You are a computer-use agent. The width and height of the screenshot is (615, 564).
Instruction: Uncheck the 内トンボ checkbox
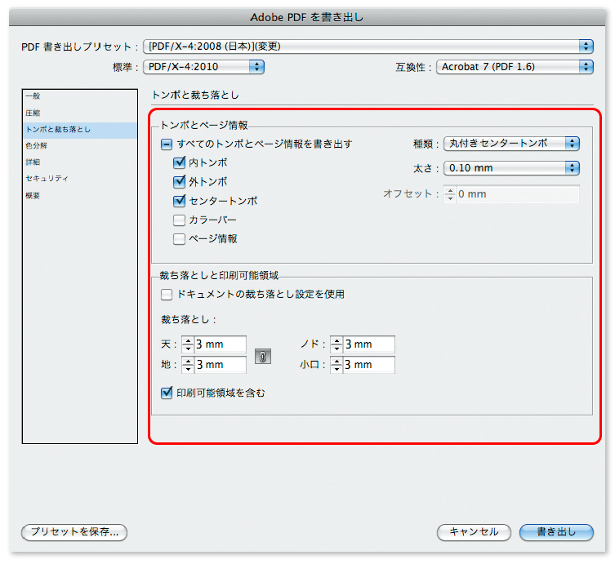(x=179, y=162)
